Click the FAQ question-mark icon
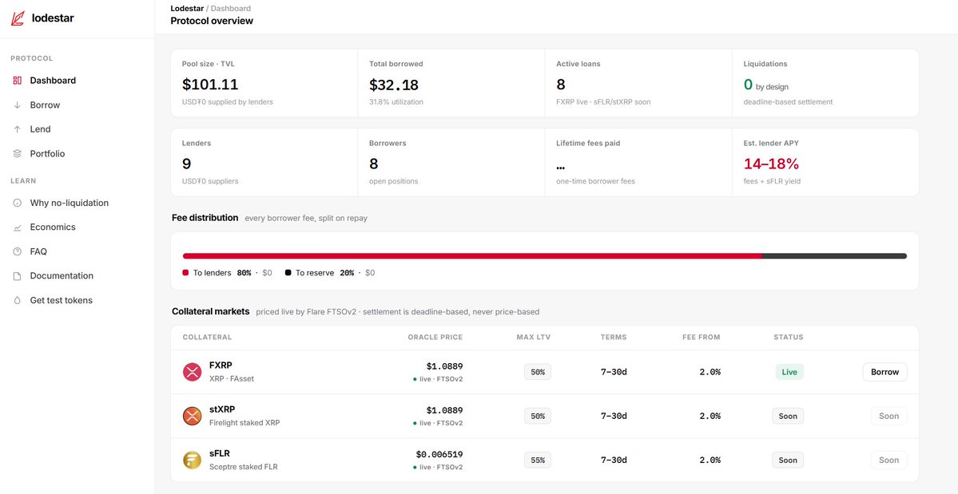The width and height of the screenshot is (958, 494). (x=17, y=251)
